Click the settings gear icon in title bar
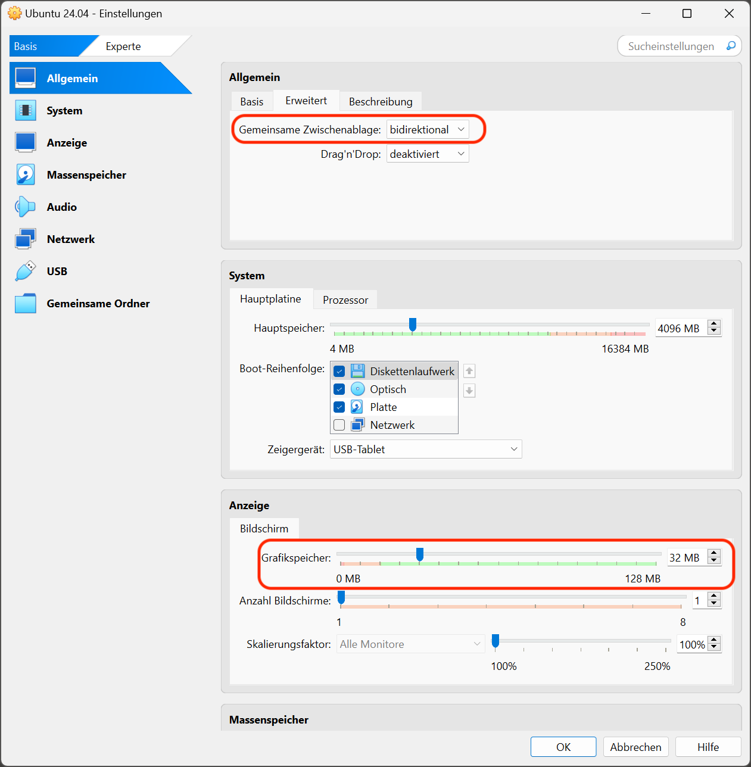 click(14, 13)
